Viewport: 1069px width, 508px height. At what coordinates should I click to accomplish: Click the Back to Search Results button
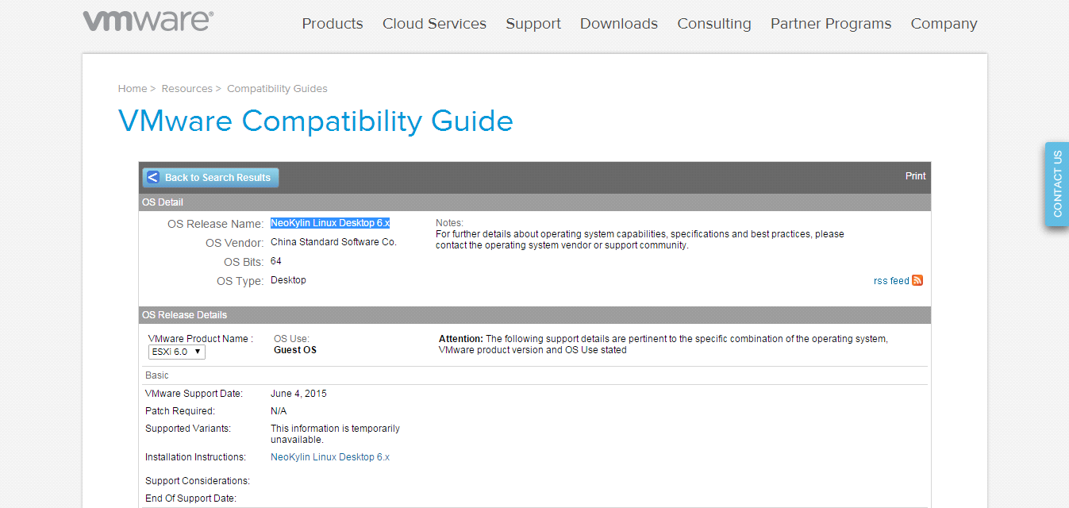point(210,178)
